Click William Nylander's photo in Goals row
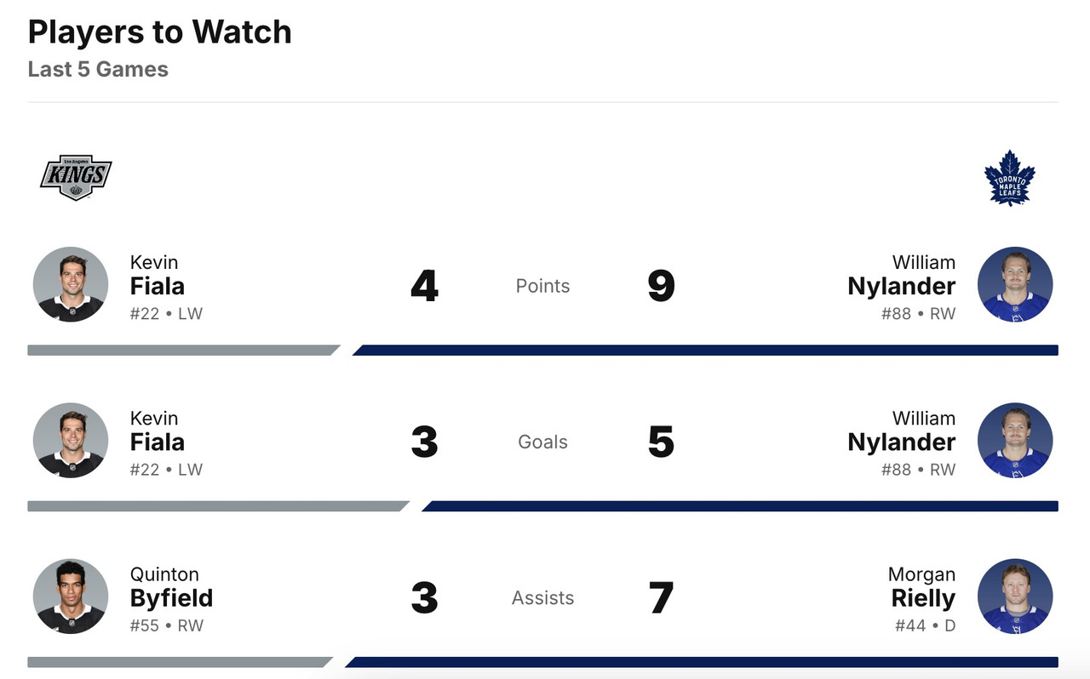1090x679 pixels. point(1015,440)
